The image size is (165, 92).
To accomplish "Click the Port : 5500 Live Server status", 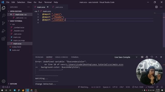I will click(138, 87).
